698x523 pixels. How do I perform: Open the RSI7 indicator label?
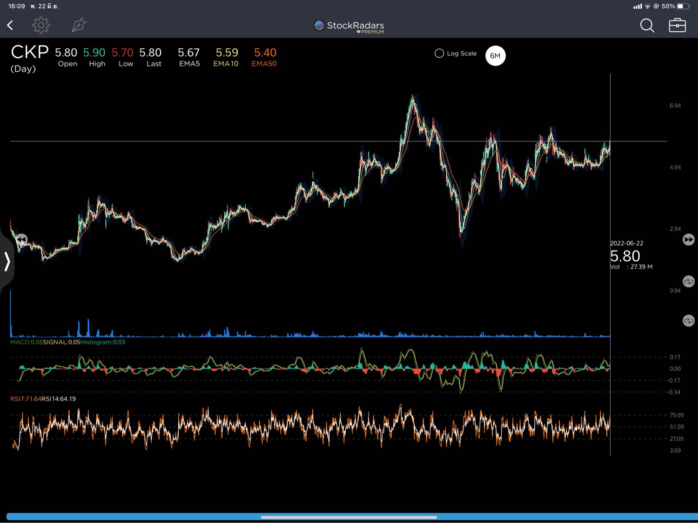pyautogui.click(x=26, y=399)
